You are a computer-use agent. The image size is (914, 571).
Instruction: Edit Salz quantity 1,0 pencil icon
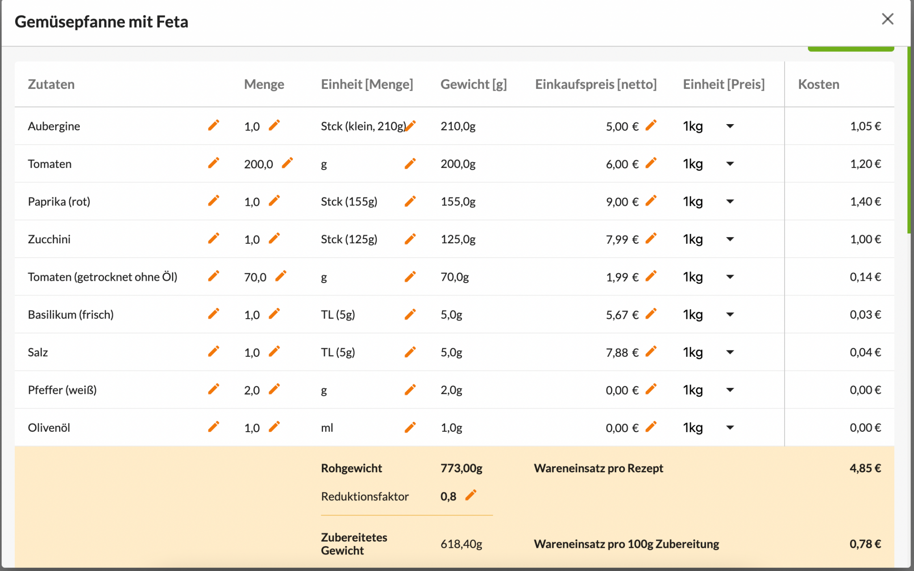click(x=274, y=352)
